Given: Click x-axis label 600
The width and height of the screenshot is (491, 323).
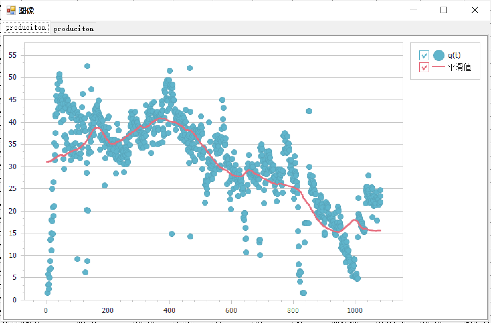Looking at the screenshot, I should point(231,311).
